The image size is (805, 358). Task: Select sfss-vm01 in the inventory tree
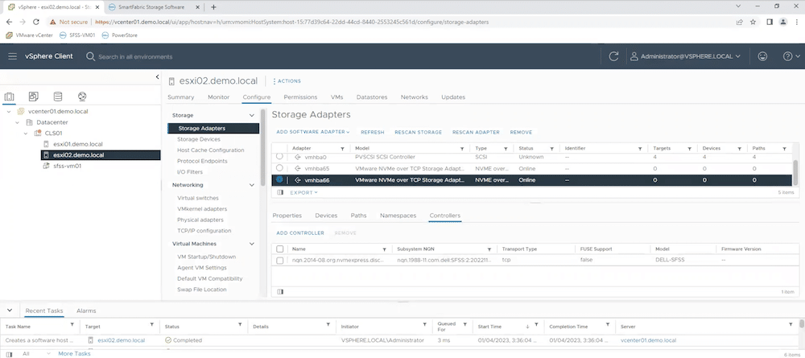tap(68, 166)
